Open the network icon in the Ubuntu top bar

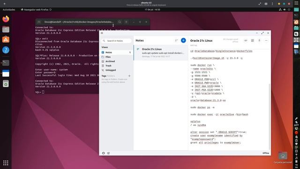coord(280,9)
